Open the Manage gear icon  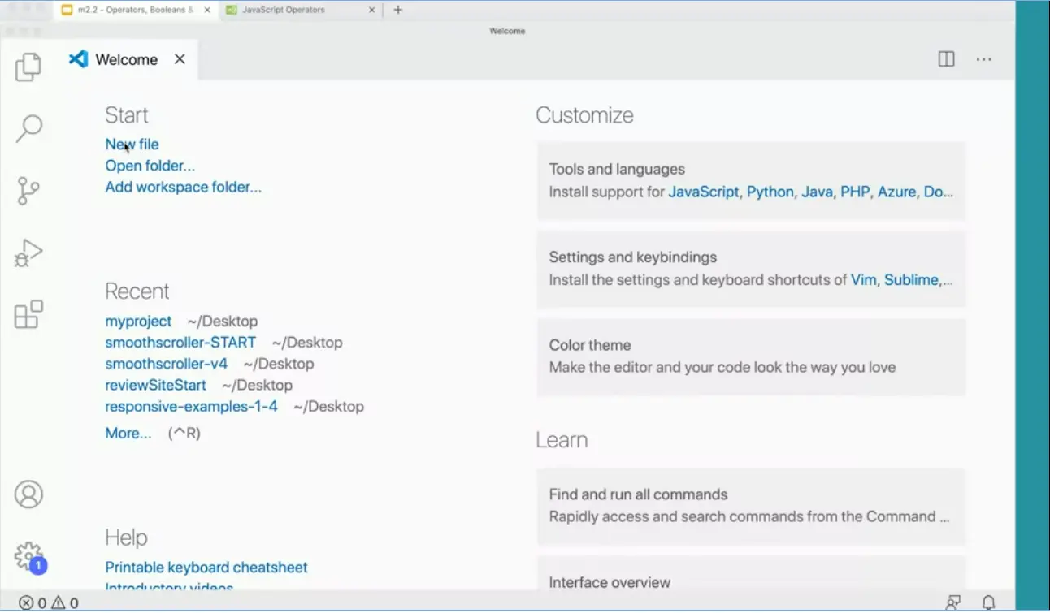29,557
